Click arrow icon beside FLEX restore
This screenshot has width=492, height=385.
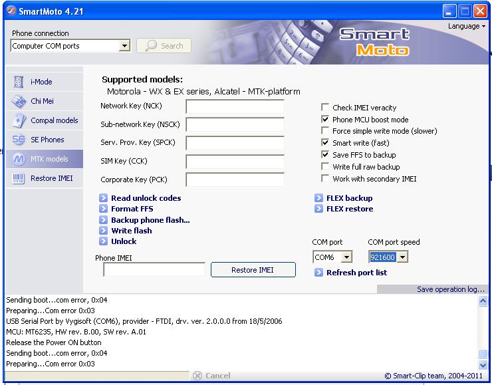pyautogui.click(x=318, y=209)
